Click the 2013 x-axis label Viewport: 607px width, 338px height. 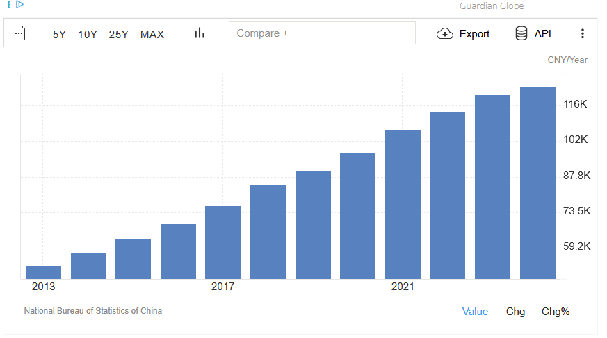(x=43, y=287)
